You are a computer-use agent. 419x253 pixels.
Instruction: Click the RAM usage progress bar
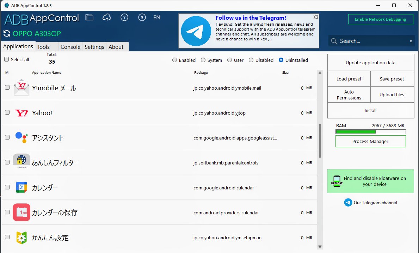(x=371, y=131)
